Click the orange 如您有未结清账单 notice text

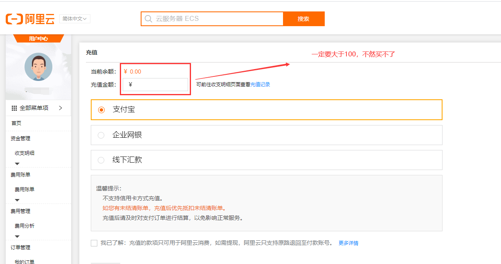coord(164,208)
